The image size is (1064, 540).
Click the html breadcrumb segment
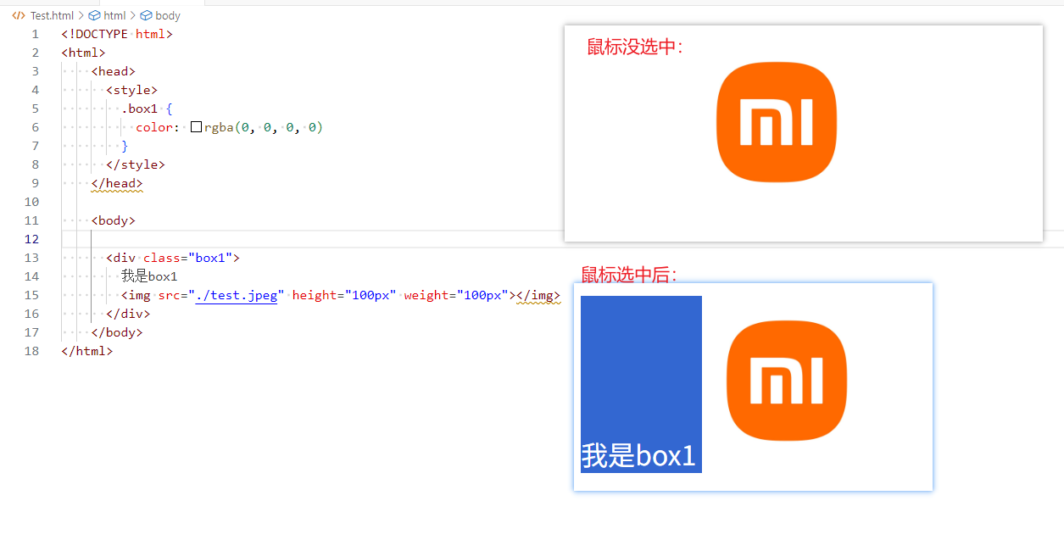click(x=114, y=15)
